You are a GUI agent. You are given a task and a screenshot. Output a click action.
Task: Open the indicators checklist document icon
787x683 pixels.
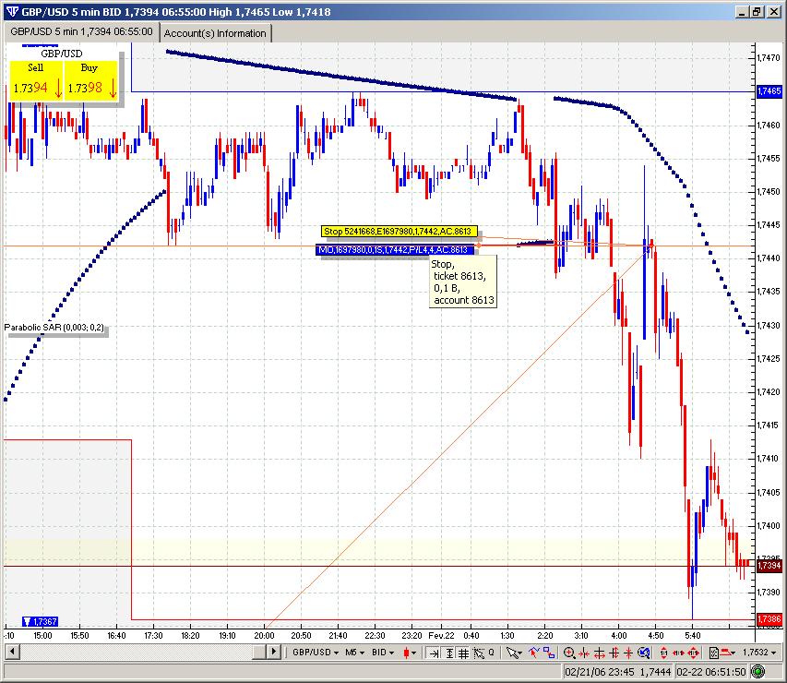(x=714, y=653)
